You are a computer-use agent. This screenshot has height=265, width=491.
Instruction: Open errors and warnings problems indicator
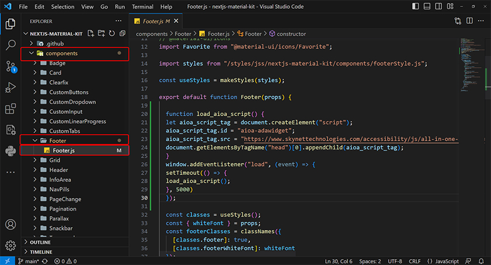coord(65,261)
